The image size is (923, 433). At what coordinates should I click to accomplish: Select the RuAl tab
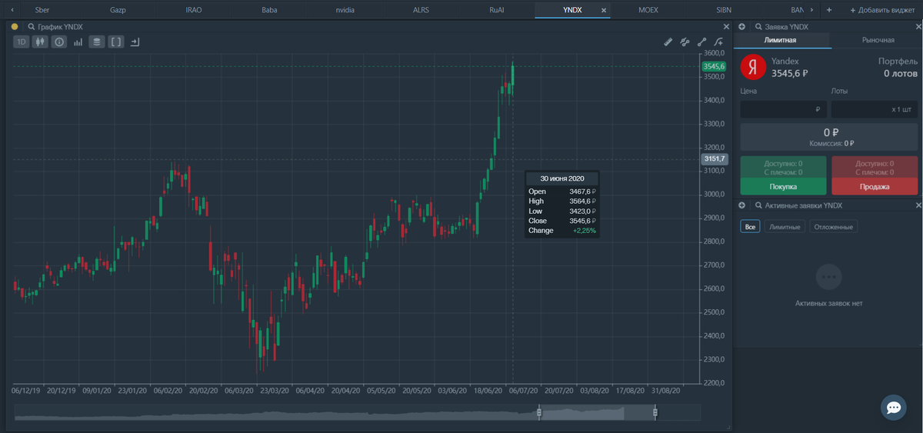497,10
